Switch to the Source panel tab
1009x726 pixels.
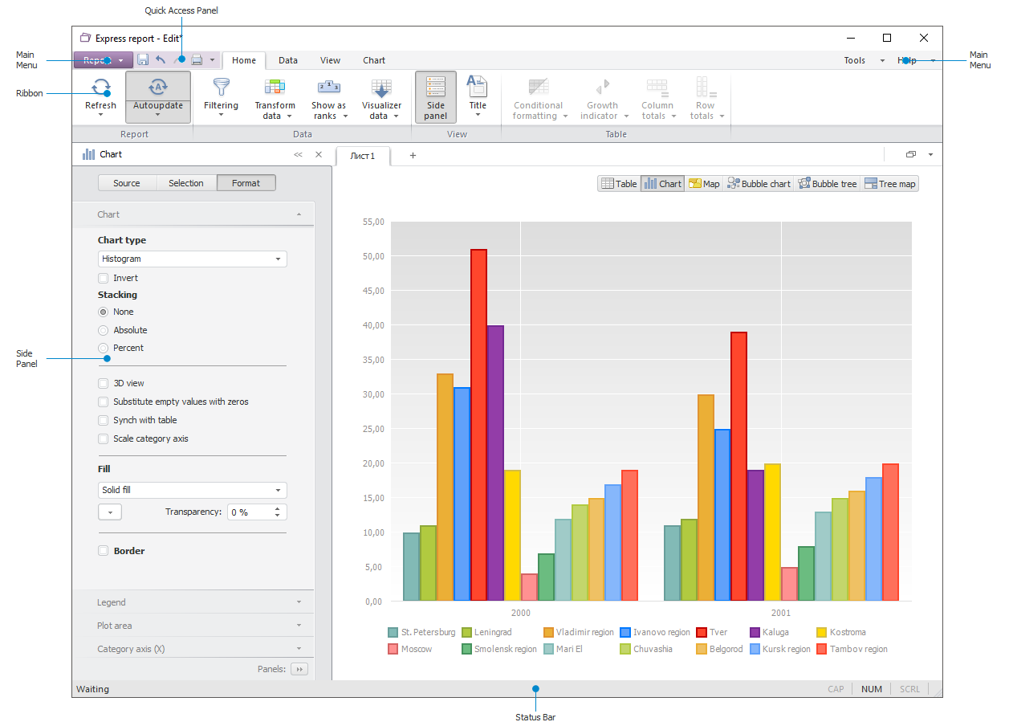127,183
